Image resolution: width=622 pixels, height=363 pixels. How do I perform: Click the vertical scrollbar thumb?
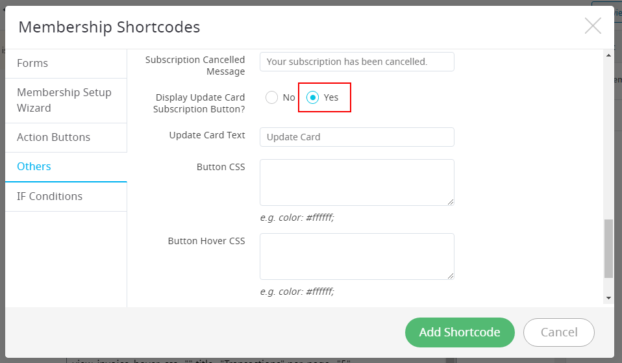click(608, 249)
